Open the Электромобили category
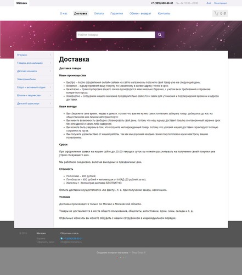 point(26,79)
